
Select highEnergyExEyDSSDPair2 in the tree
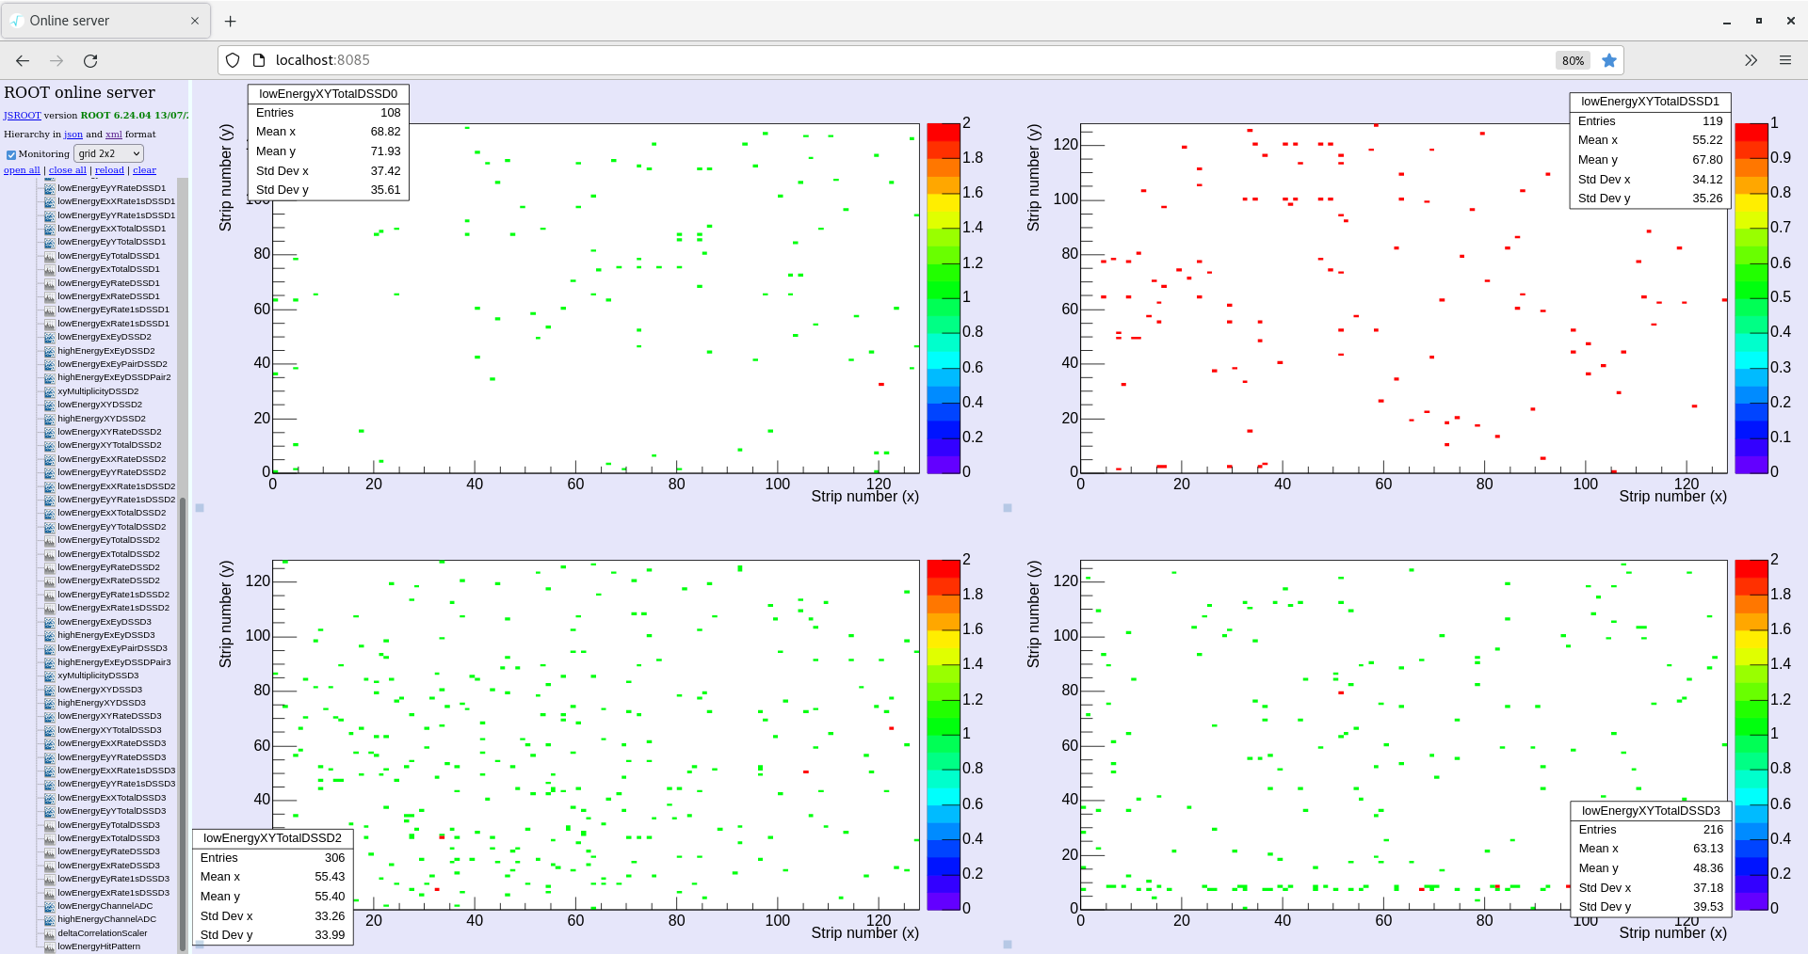pyautogui.click(x=114, y=377)
